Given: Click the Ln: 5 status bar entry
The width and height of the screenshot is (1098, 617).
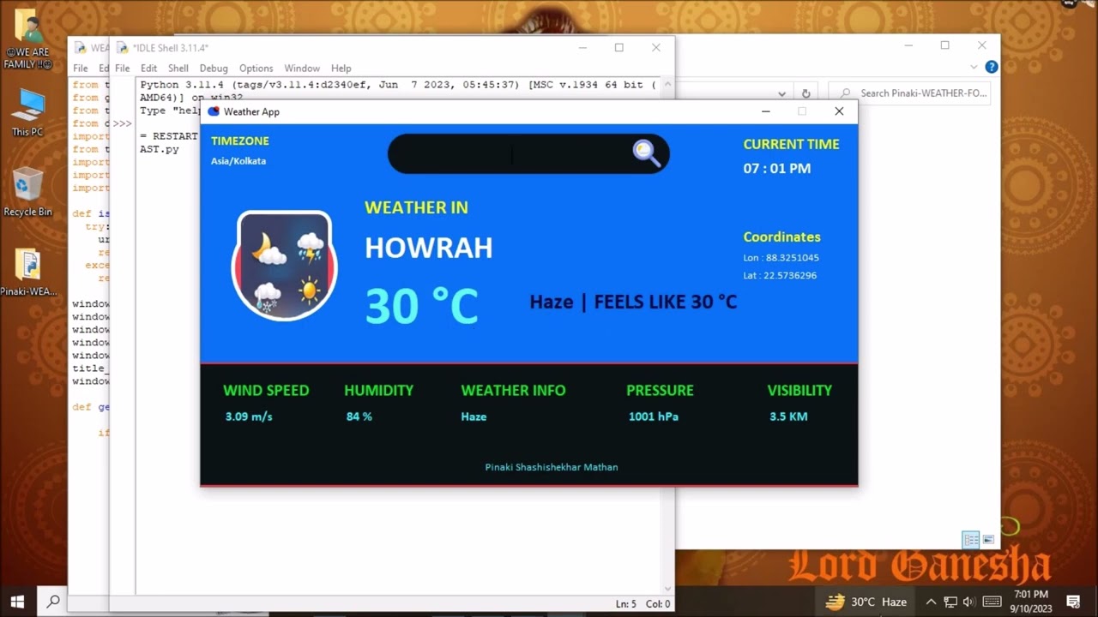Looking at the screenshot, I should (x=626, y=604).
